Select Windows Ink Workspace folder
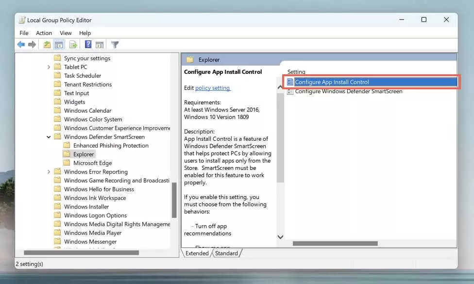This screenshot has width=474, height=284. (x=95, y=198)
